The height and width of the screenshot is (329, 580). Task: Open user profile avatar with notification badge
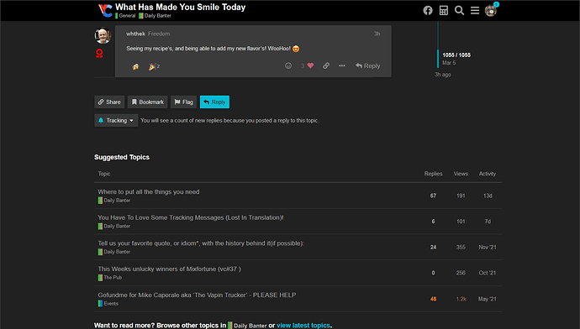[x=491, y=11]
